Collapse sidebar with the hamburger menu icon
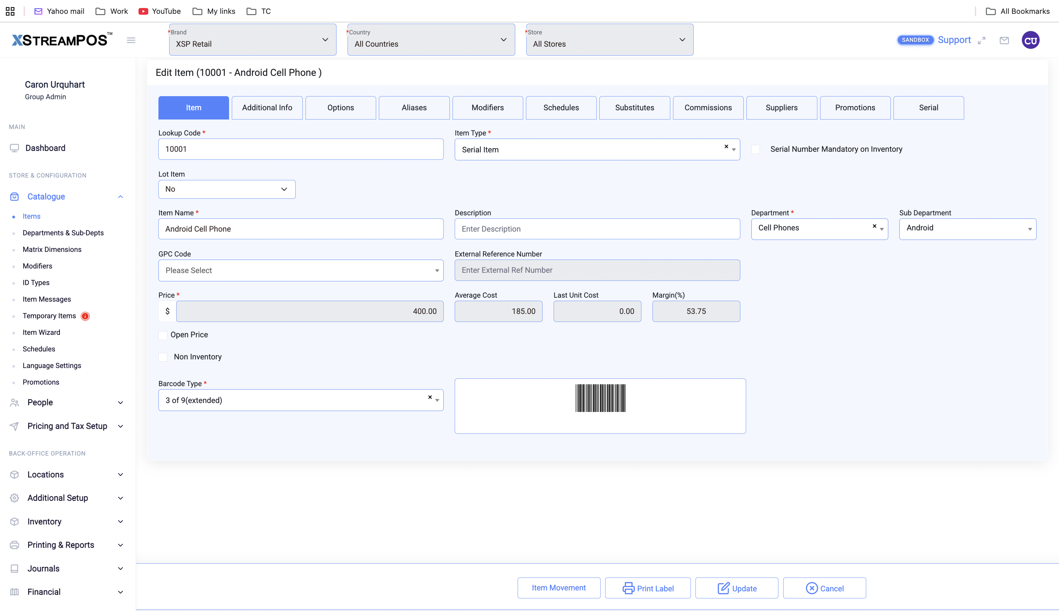Screen dimensions: 1059x611 [x=131, y=40]
